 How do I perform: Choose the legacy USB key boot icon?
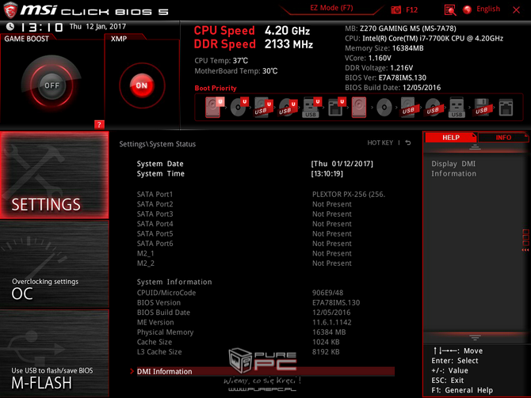point(457,107)
